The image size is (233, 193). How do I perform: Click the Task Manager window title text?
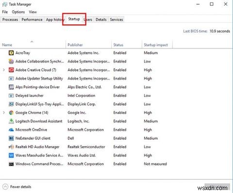[x=20, y=4]
